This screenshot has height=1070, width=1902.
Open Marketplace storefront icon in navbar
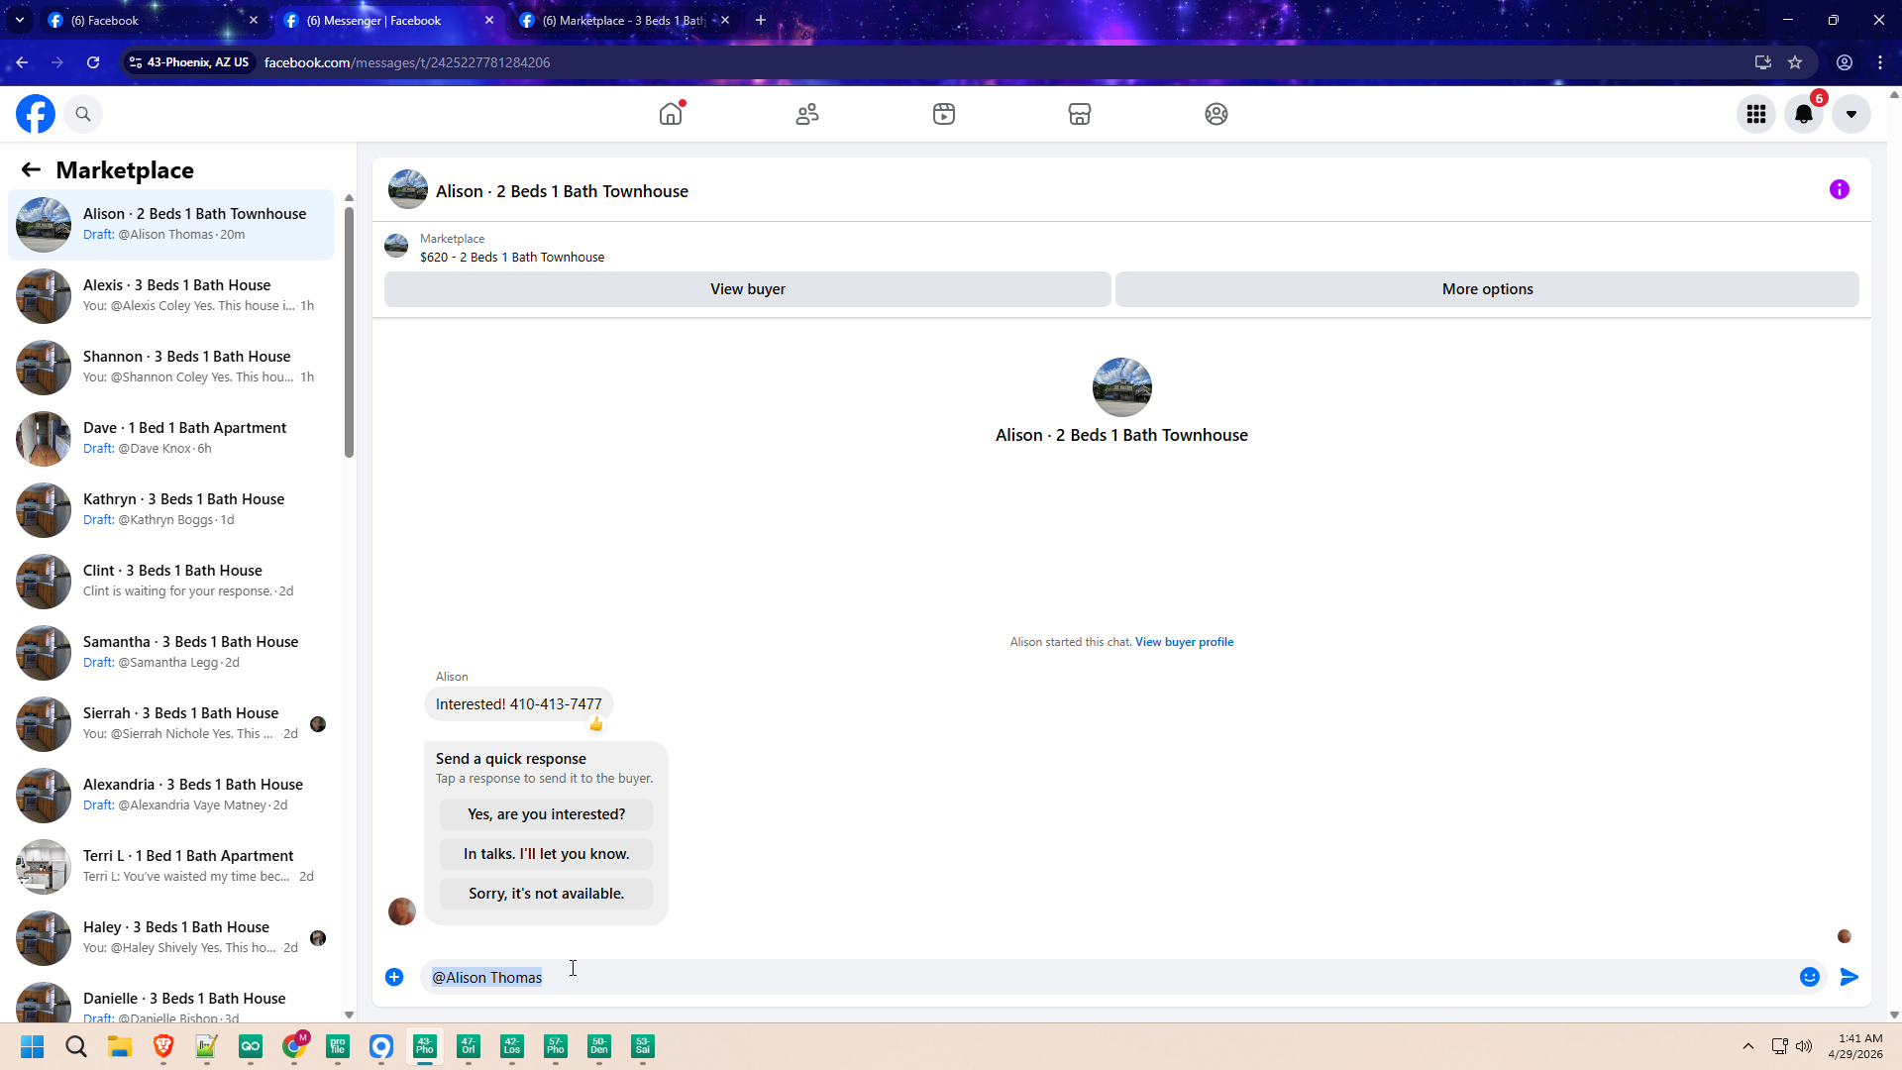pos(1080,114)
